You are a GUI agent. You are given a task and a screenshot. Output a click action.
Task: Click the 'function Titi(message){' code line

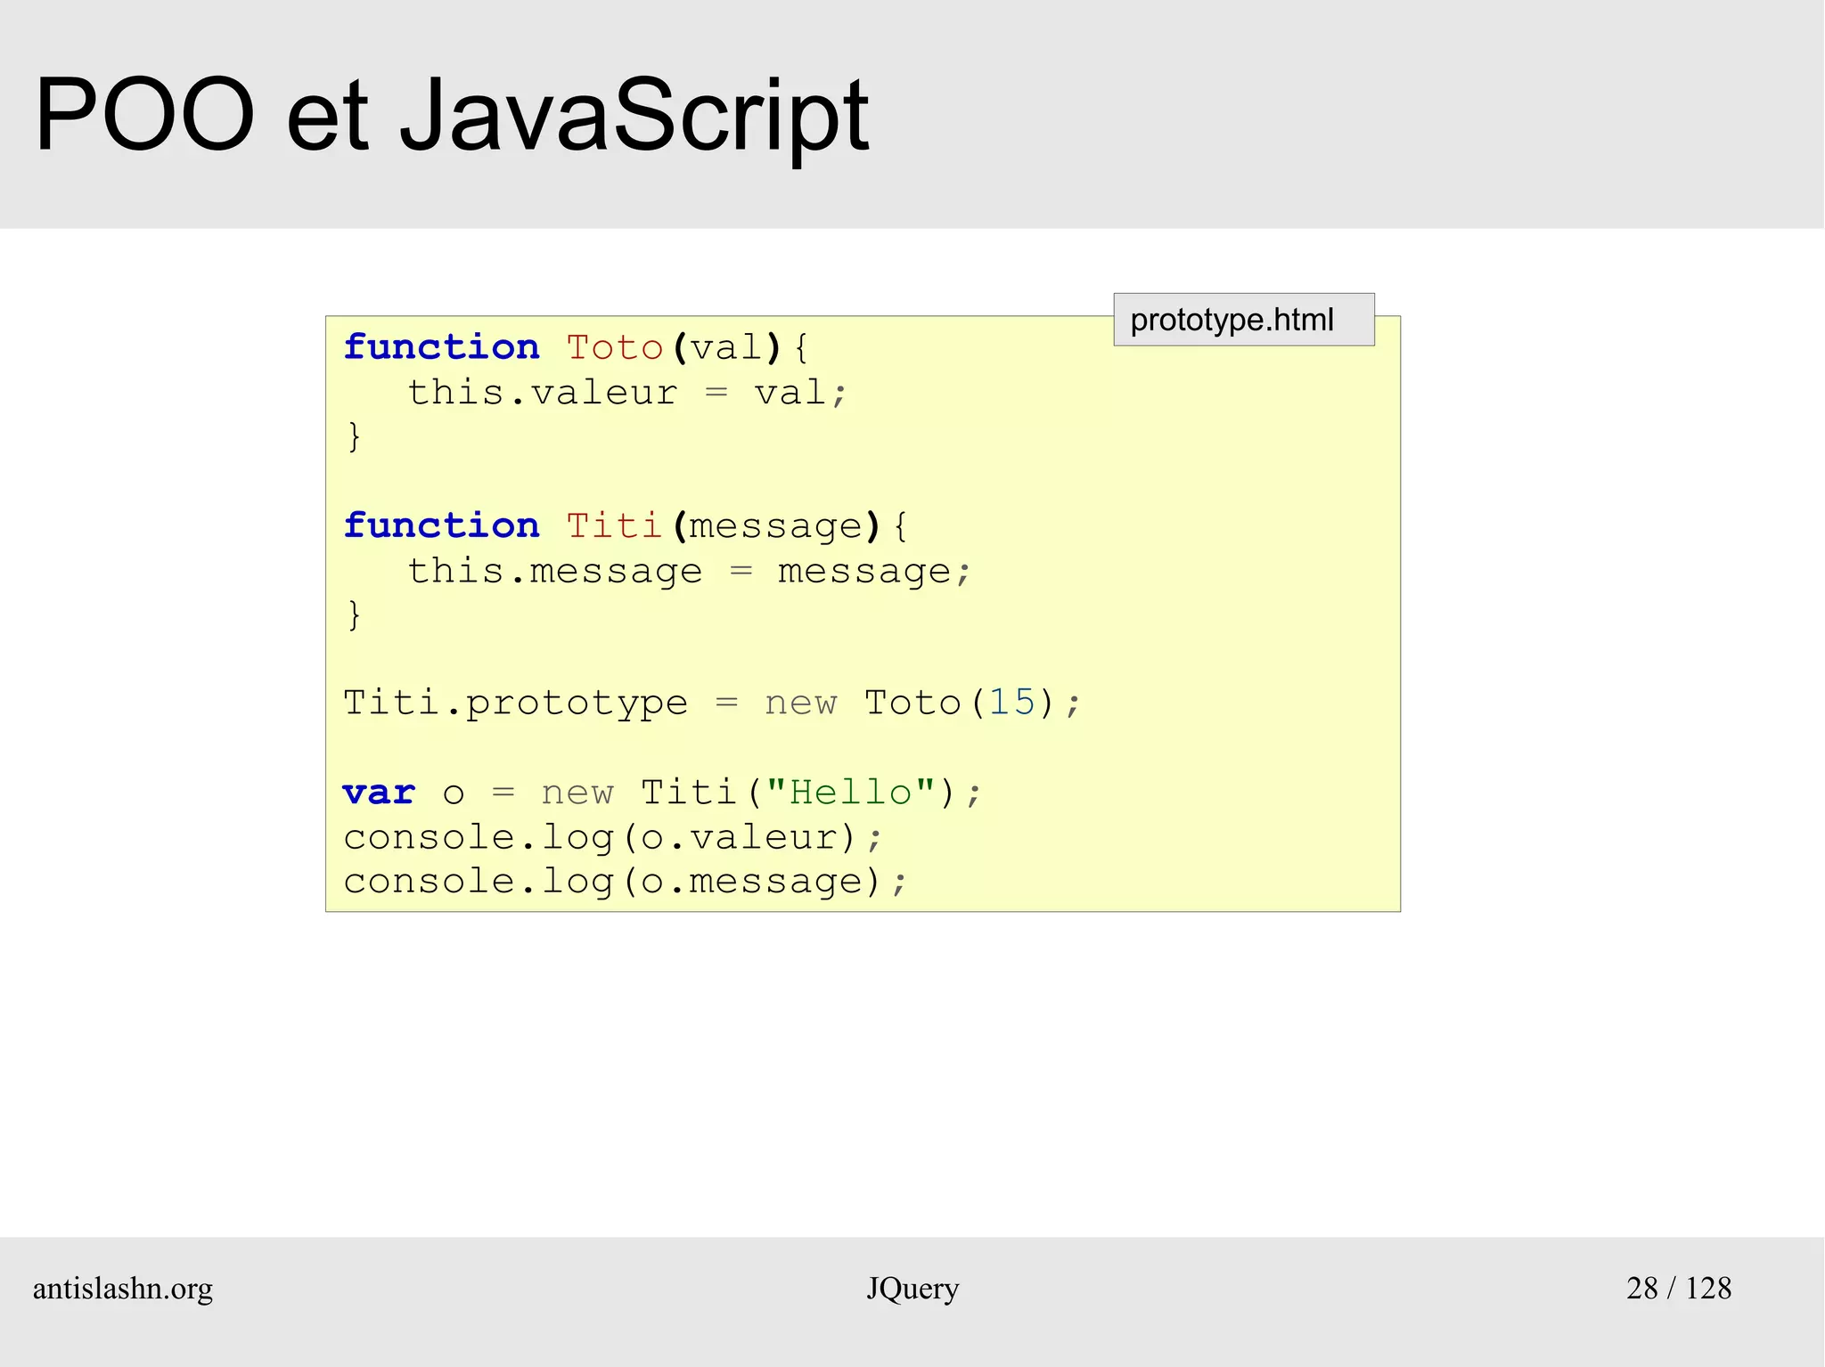[626, 525]
